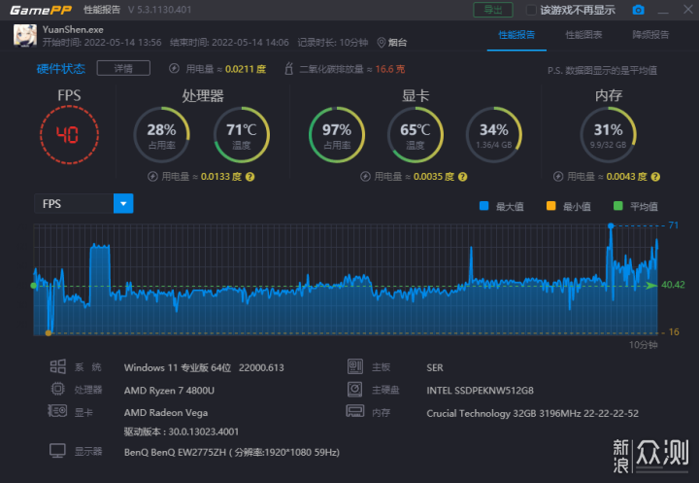Close the GamePP report window
This screenshot has width=699, height=483.
point(688,10)
